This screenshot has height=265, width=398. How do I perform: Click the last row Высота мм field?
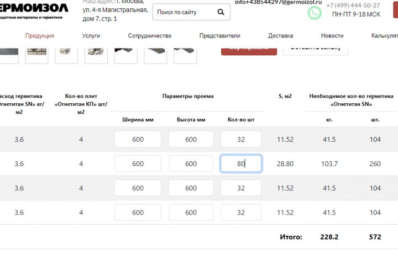[x=191, y=213]
